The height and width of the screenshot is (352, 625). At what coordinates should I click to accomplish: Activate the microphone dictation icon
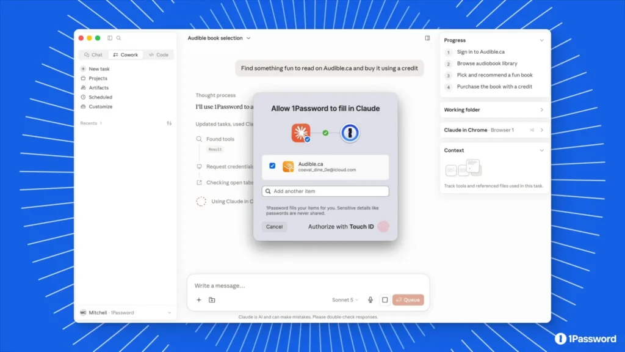tap(370, 299)
